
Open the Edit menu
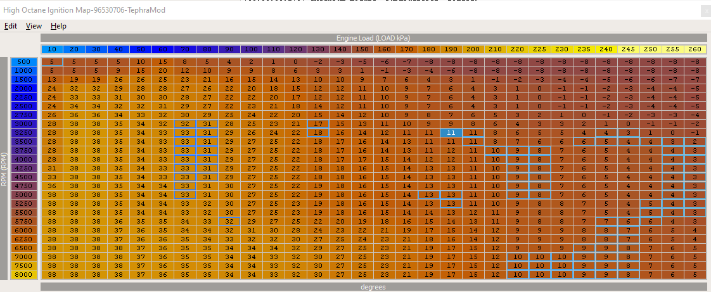click(11, 26)
